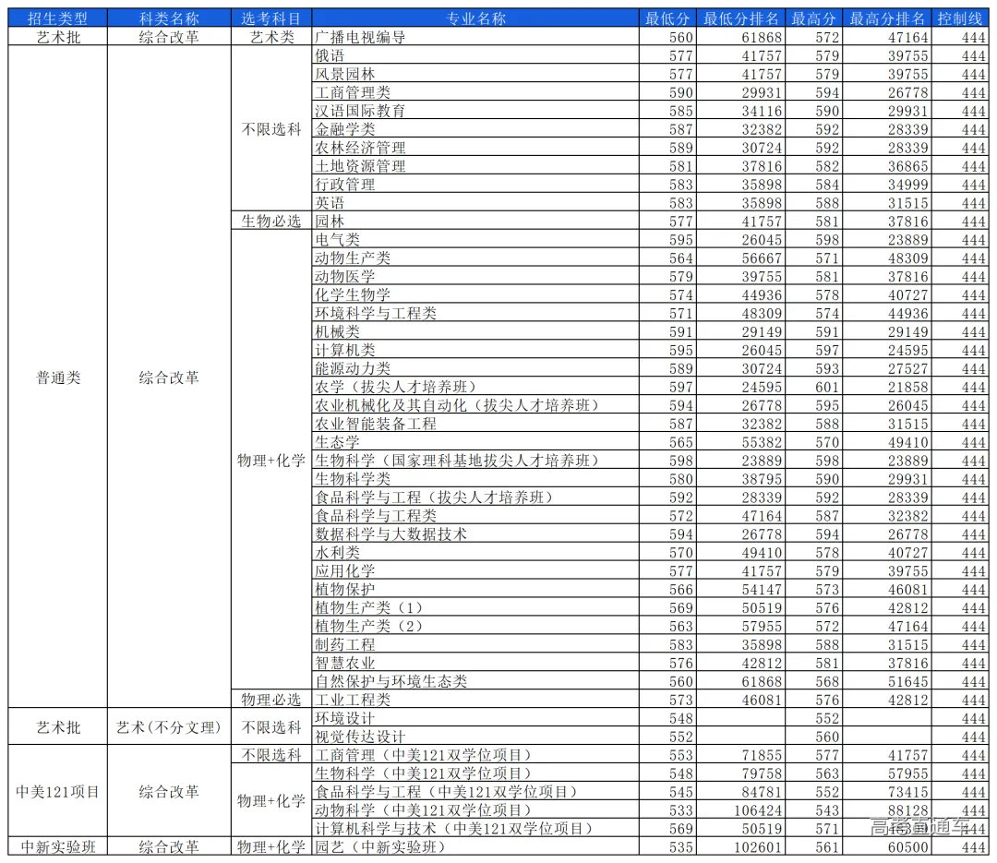Select the 视觉传达设计 major cell

[360, 737]
